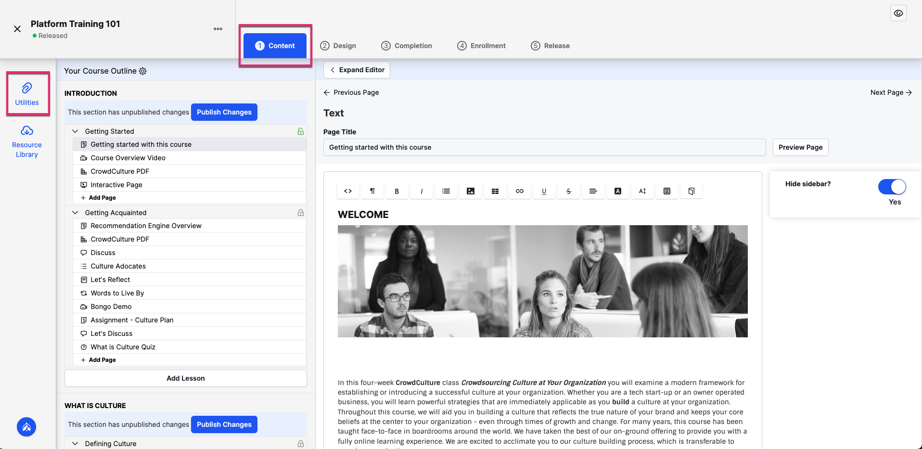Collapse the Defining Culture lesson
The height and width of the screenshot is (449, 922).
coord(75,444)
